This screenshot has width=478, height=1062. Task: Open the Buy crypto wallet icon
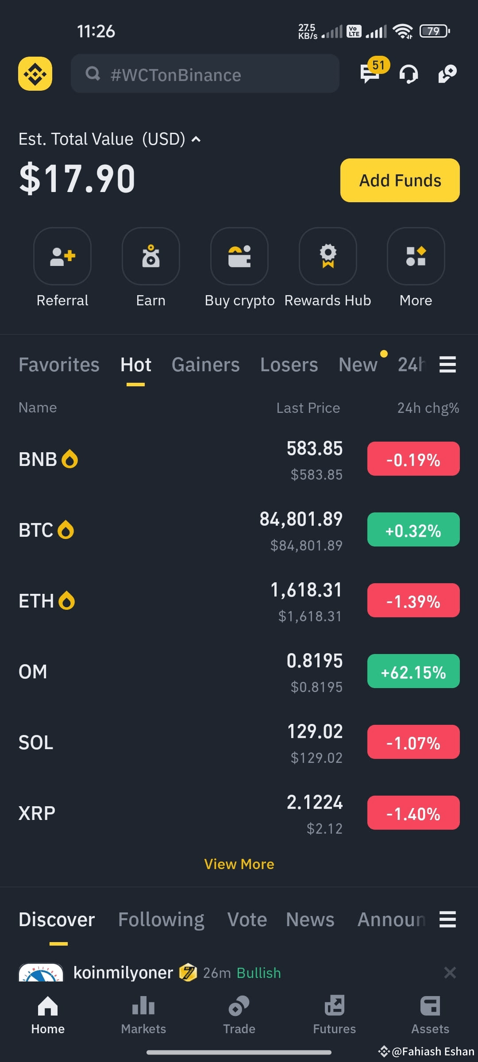click(239, 256)
